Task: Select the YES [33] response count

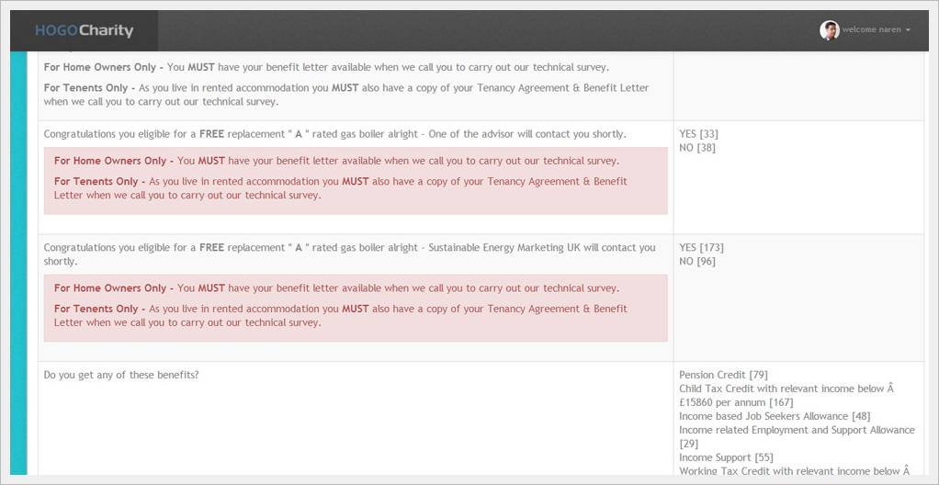Action: tap(698, 134)
